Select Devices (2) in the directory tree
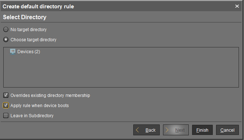The height and width of the screenshot is (140, 244). point(29,52)
